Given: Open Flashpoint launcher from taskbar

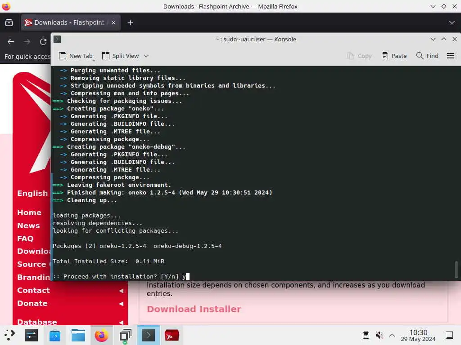Looking at the screenshot, I should pos(172,335).
